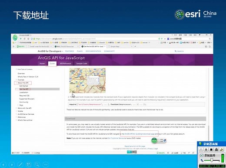Open the 'sencha' bookmarks folder
This screenshot has height=168, width=226.
coord(125,42)
